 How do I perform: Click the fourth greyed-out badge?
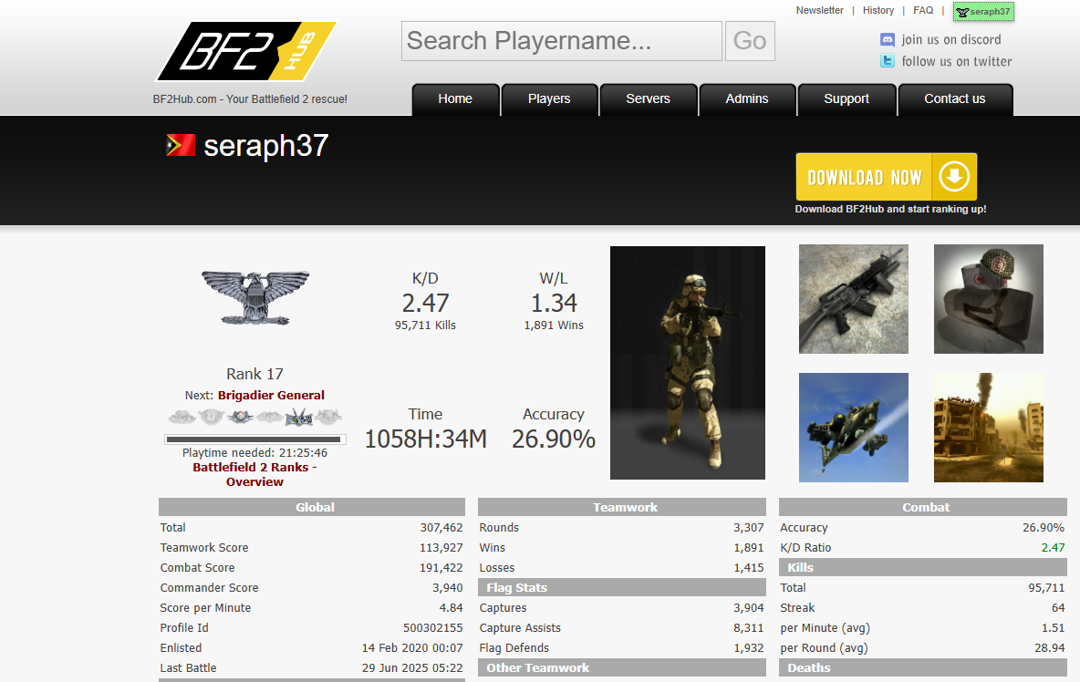click(269, 417)
